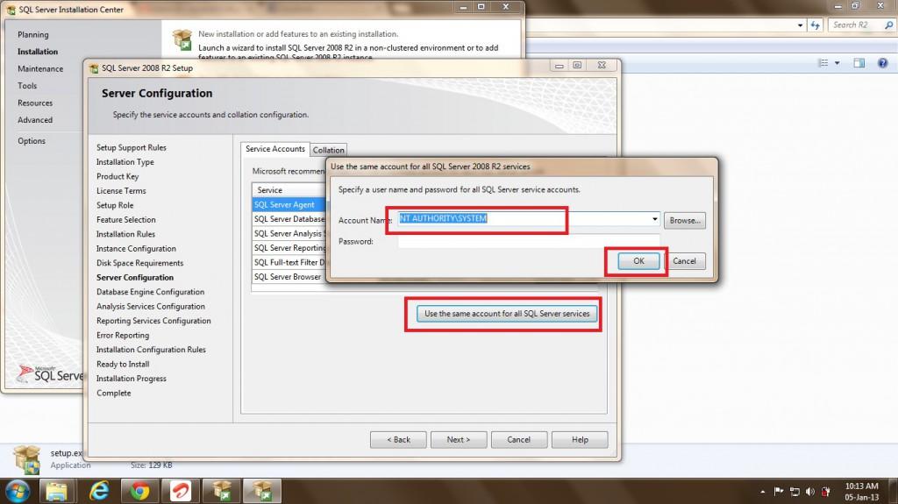Viewport: 898px width, 504px height.
Task: Switch to the second SQL setup taskbar item
Action: (x=262, y=492)
